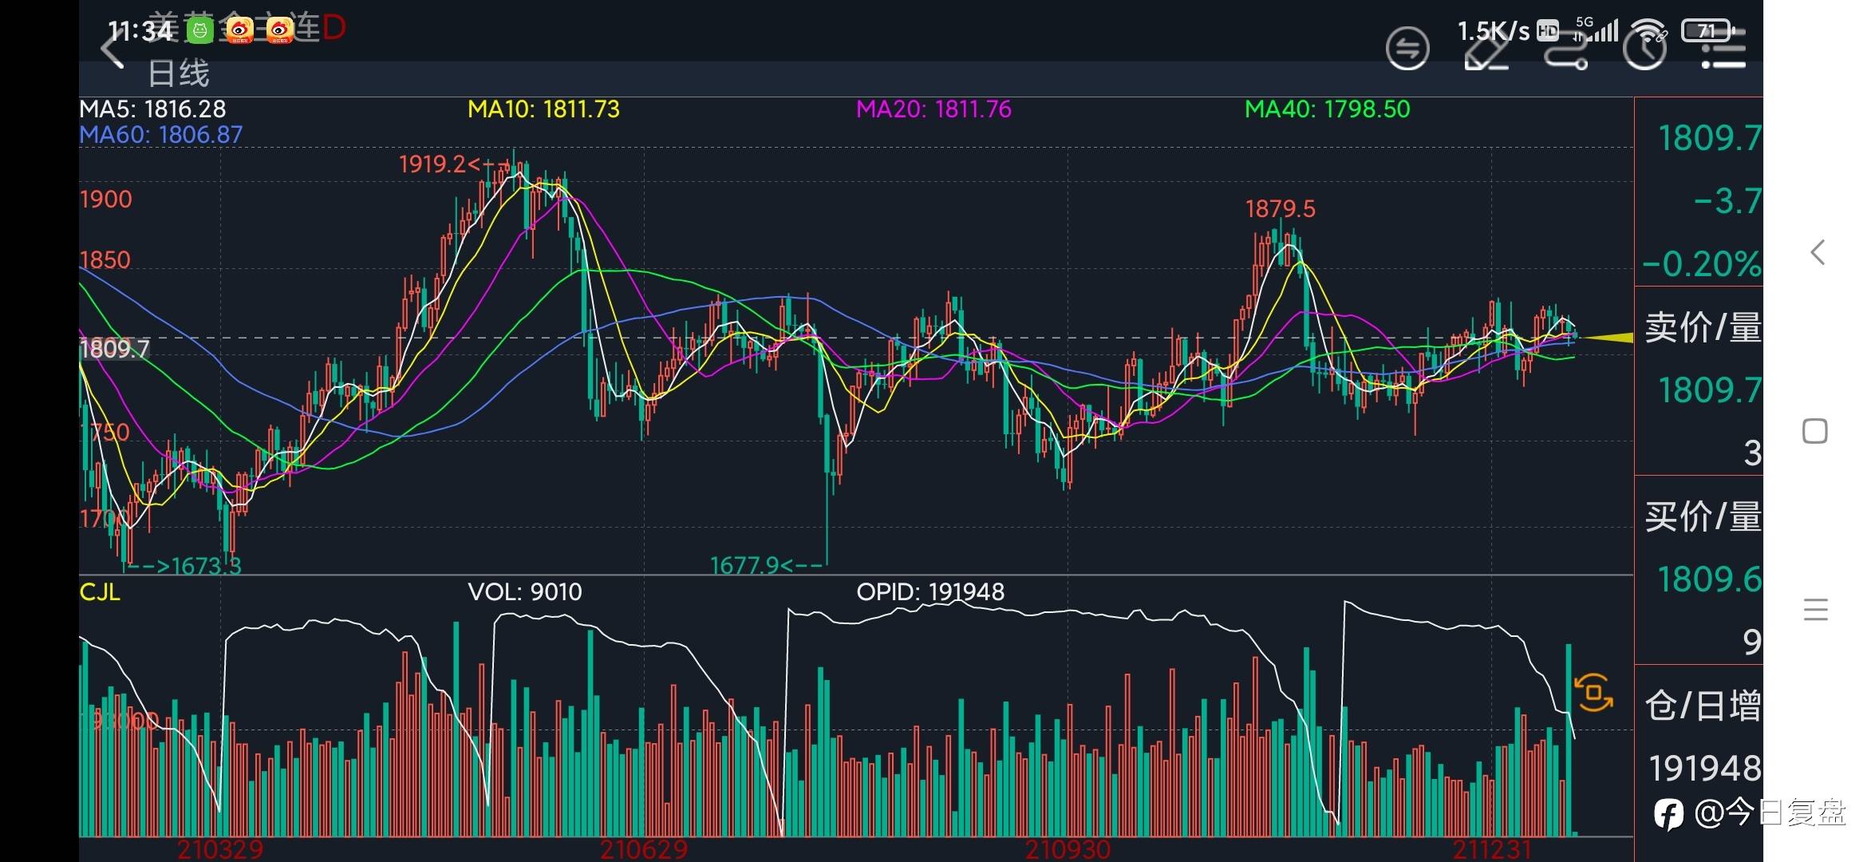Open the 日线 period selector
The image size is (1867, 862).
coord(179,74)
